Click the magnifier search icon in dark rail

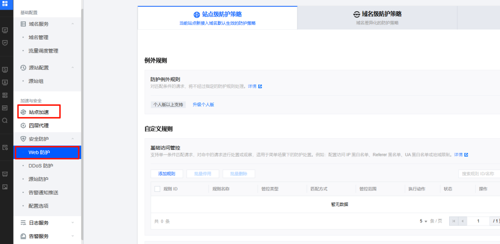point(5,121)
